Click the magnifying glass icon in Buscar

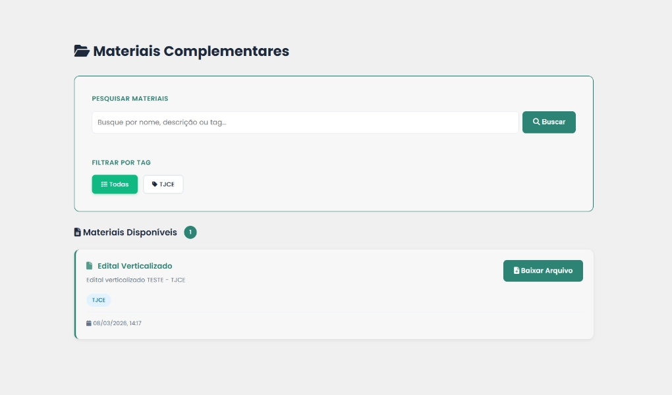click(536, 122)
